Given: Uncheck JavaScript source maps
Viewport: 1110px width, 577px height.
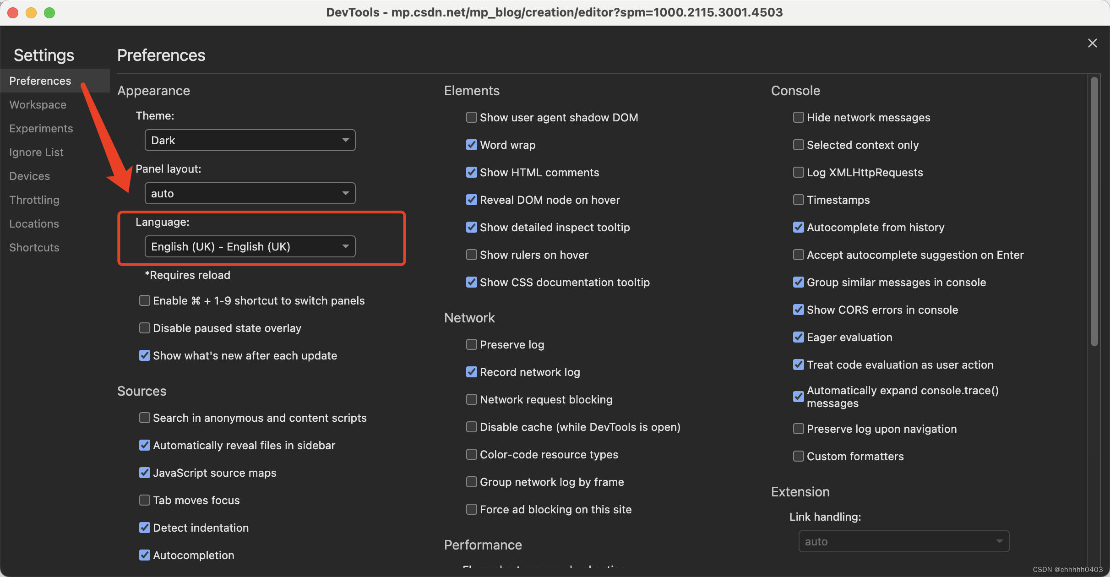Looking at the screenshot, I should tap(144, 473).
